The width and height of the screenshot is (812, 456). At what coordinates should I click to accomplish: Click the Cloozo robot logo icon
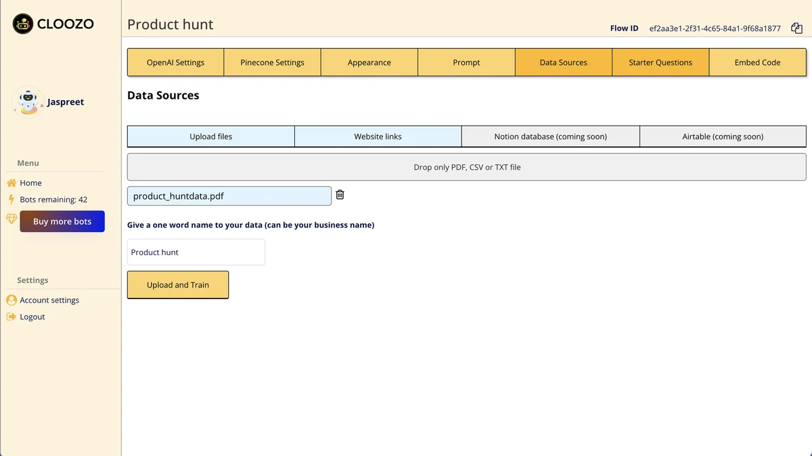pos(23,24)
